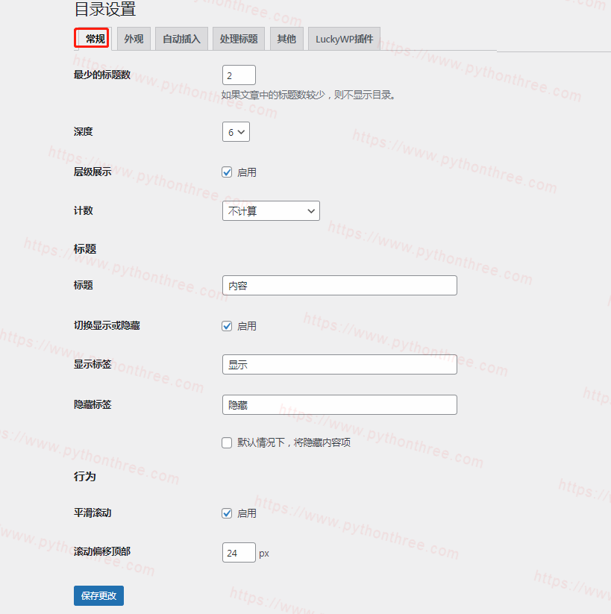
Task: Expand the 深度 dropdown showing 6
Action: [x=236, y=132]
